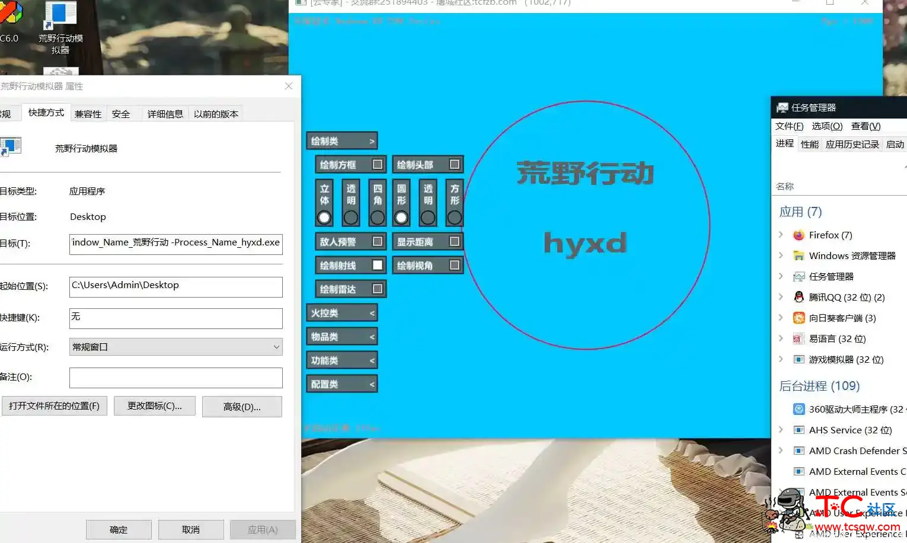Click the 打开文件所在的位置(F) button

(55, 406)
